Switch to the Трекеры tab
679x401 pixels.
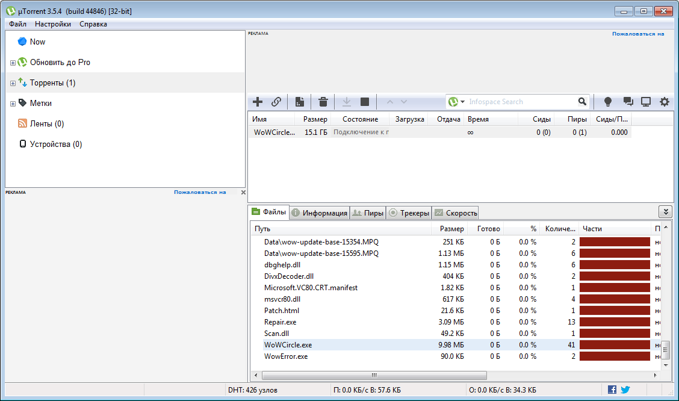(x=409, y=213)
